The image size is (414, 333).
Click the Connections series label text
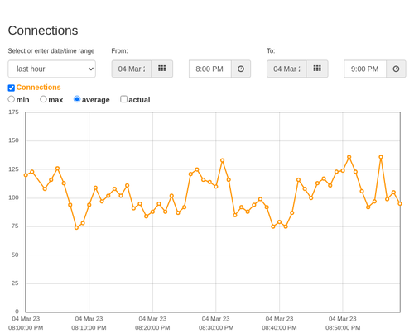(38, 88)
